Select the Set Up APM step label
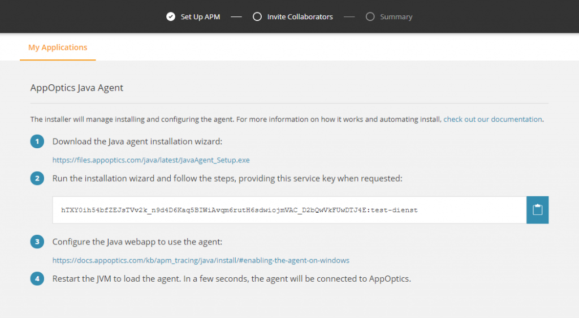The image size is (579, 318). 200,17
